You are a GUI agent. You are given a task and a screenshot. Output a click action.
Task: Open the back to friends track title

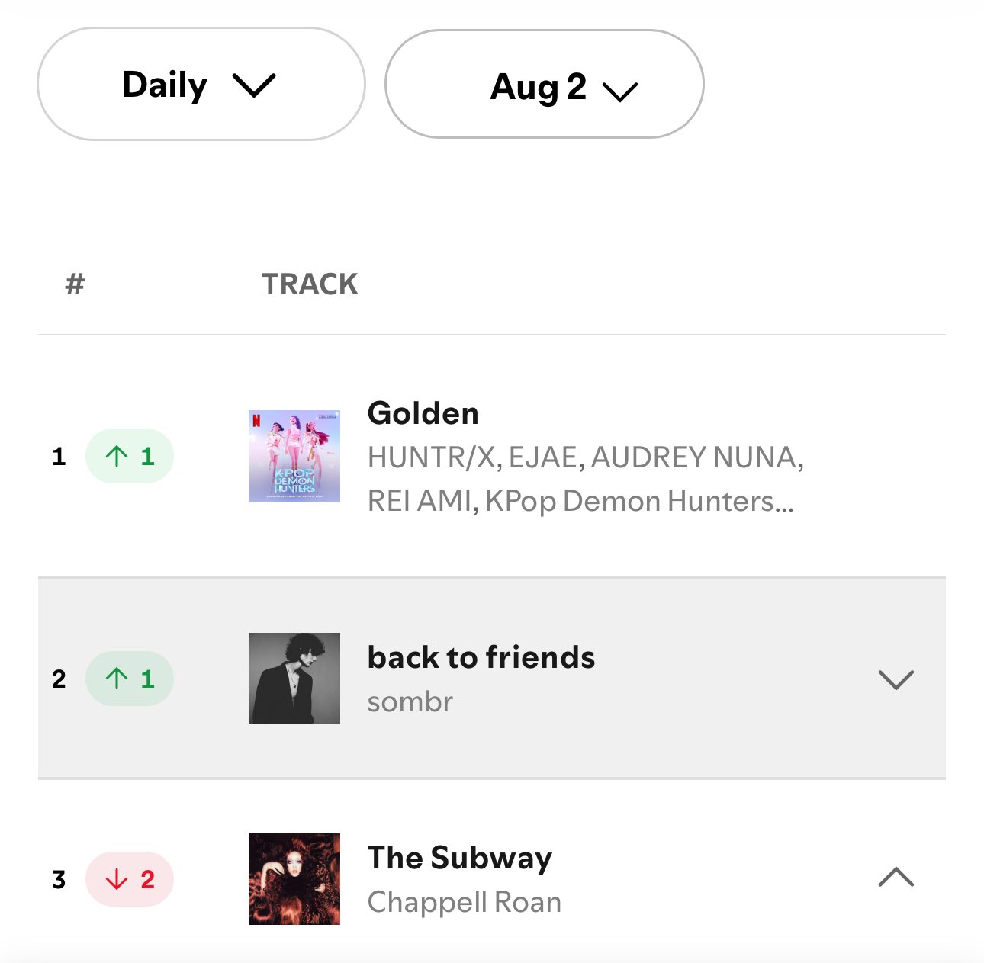coord(481,657)
